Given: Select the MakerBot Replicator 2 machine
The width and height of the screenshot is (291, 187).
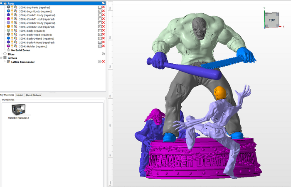Looking at the screenshot, I should (19, 111).
